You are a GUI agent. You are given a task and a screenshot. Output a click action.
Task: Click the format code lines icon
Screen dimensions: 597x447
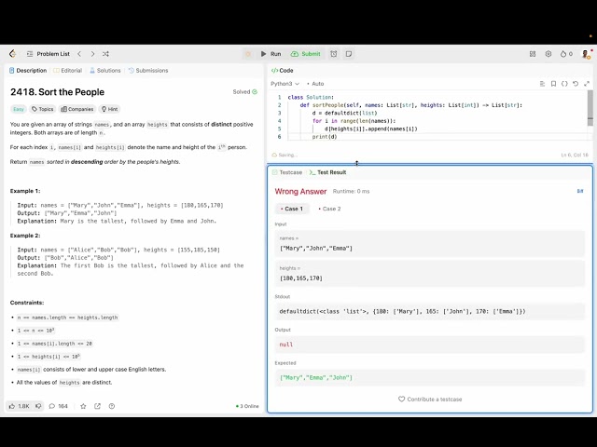click(542, 84)
